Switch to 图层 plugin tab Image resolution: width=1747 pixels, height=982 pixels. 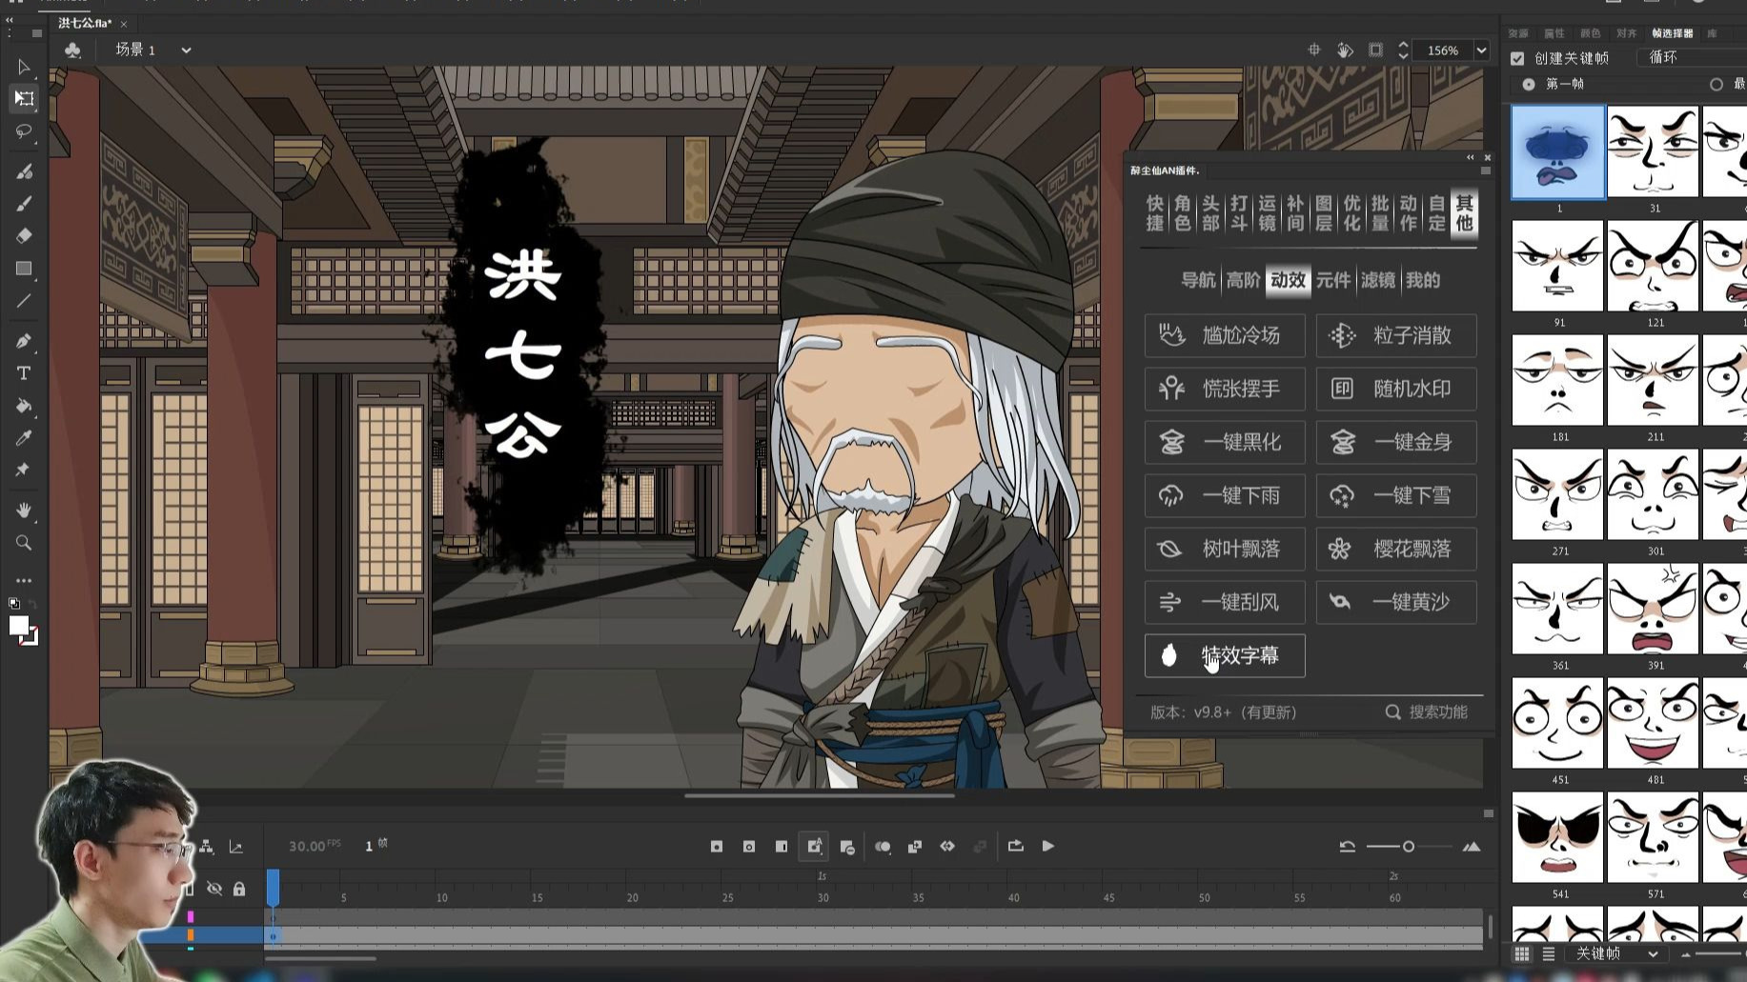(1324, 213)
